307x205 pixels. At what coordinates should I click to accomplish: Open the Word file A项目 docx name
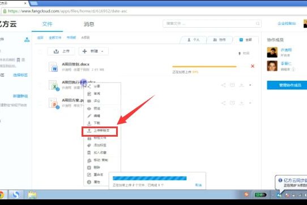click(x=75, y=64)
